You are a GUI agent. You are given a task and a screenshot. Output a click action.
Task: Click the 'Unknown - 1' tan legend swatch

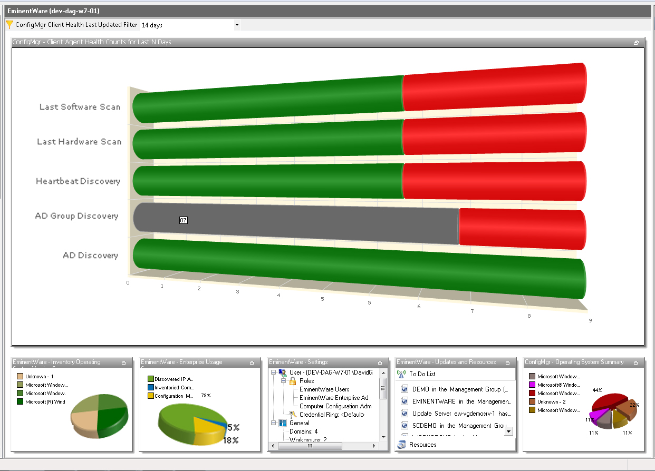(x=20, y=377)
